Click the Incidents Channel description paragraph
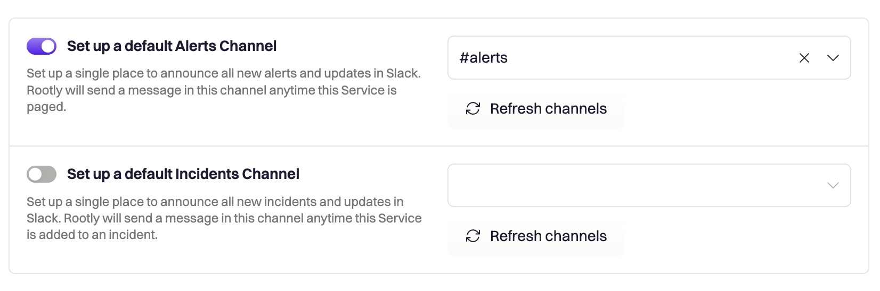This screenshot has height=291, width=880. pos(224,218)
